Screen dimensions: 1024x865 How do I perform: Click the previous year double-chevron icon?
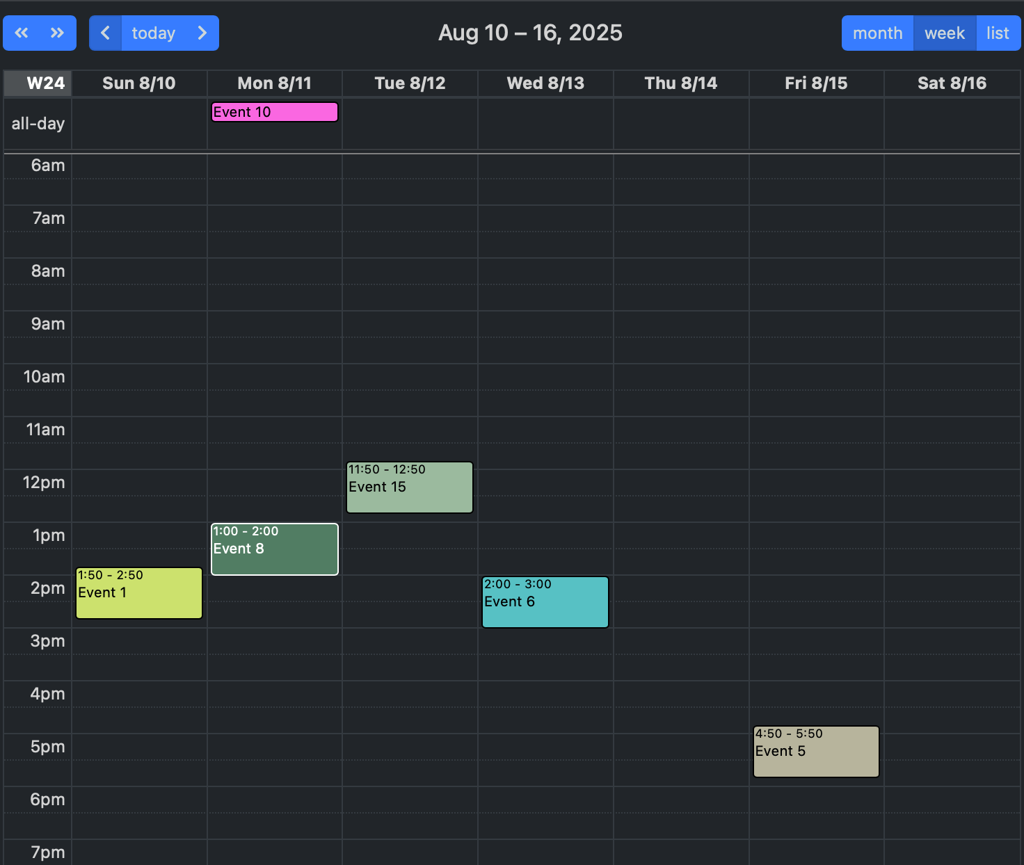pos(22,33)
